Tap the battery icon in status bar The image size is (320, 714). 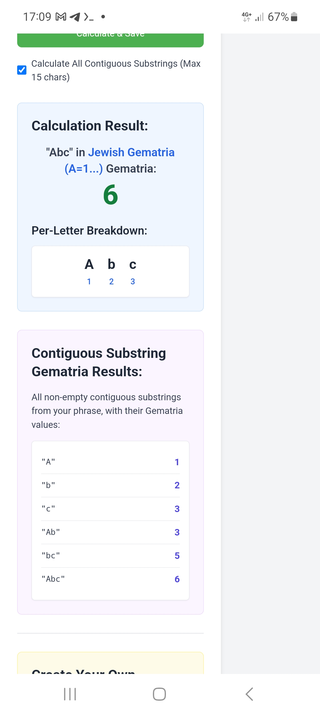294,17
